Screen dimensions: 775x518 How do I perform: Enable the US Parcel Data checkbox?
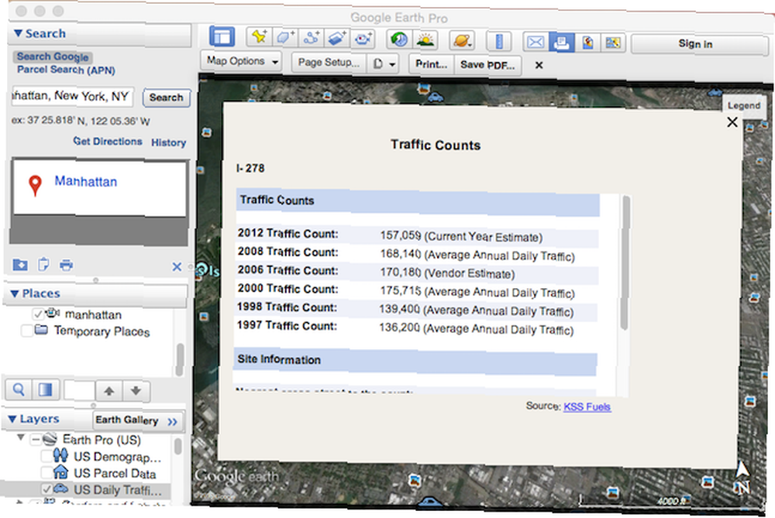click(x=46, y=472)
